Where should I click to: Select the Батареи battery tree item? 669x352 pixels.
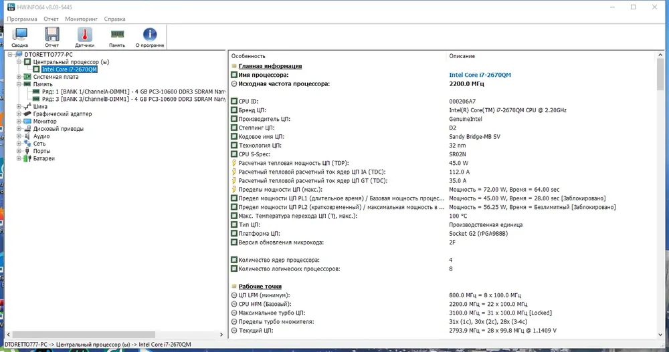[44, 158]
